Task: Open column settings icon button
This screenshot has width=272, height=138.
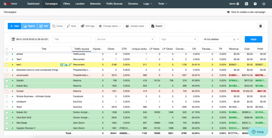Action: click(x=260, y=26)
